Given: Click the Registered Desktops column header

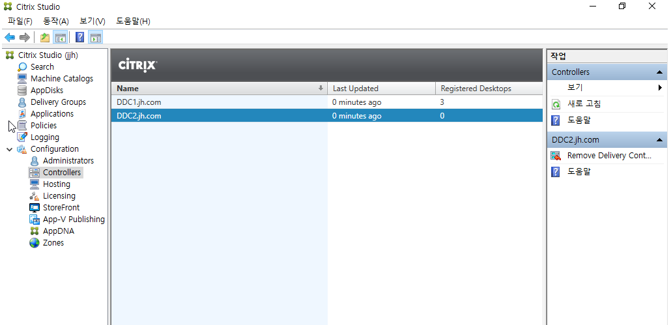Looking at the screenshot, I should click(x=489, y=89).
